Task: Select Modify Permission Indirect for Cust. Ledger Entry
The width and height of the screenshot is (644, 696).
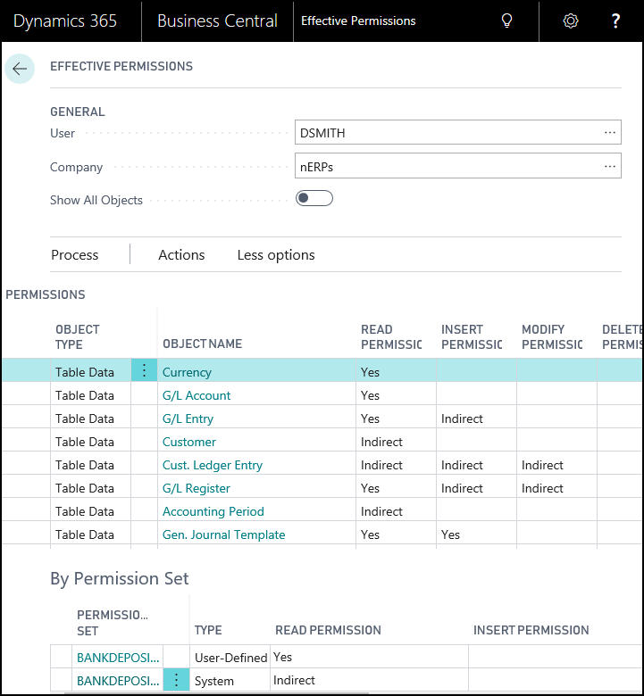Action: click(x=556, y=465)
